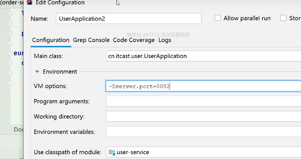Click the IntelliJ icon in dialog title bar
Image resolution: width=301 pixels, height=159 pixels.
[x=30, y=3]
